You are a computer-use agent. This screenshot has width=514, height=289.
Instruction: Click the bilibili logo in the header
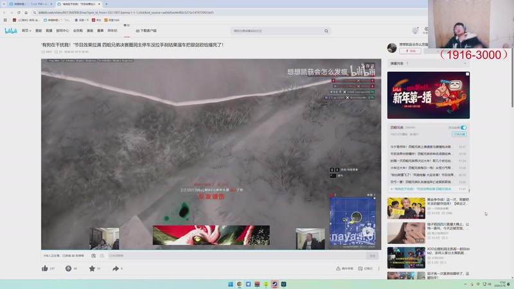(x=11, y=31)
